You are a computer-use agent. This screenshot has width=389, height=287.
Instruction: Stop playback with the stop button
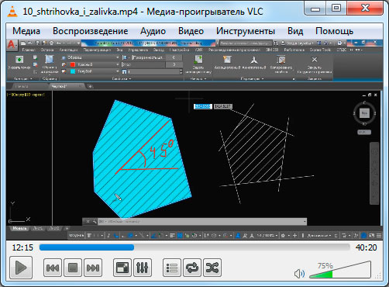click(73, 268)
